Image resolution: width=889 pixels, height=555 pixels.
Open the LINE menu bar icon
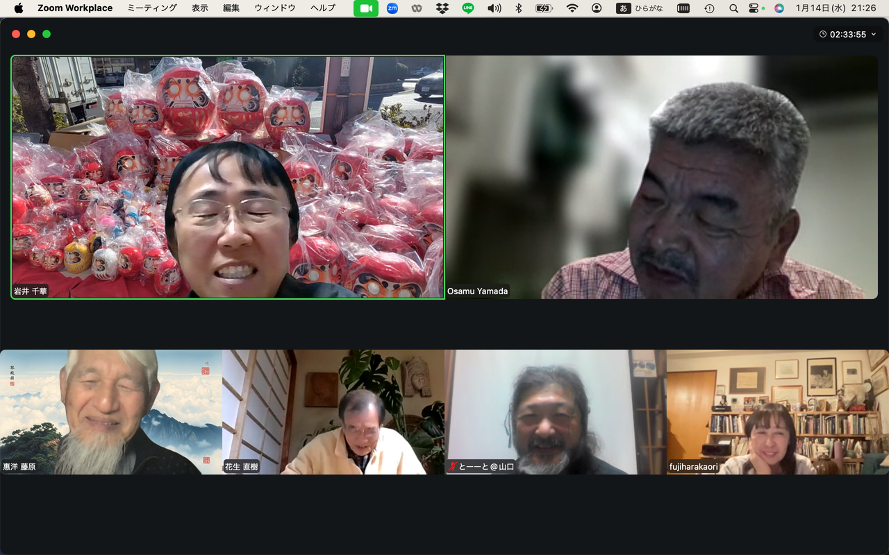(468, 8)
